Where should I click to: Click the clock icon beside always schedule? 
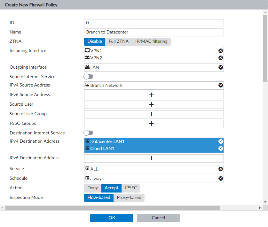pos(87,178)
